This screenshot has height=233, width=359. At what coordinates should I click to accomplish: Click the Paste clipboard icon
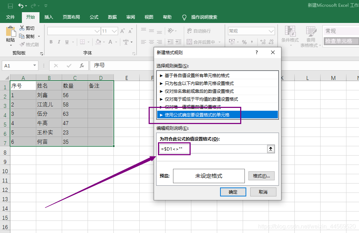coord(10,32)
